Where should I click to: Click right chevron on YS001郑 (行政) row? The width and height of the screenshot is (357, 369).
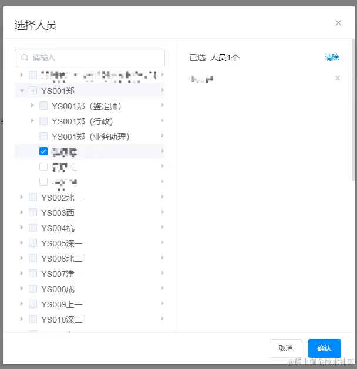(x=162, y=120)
